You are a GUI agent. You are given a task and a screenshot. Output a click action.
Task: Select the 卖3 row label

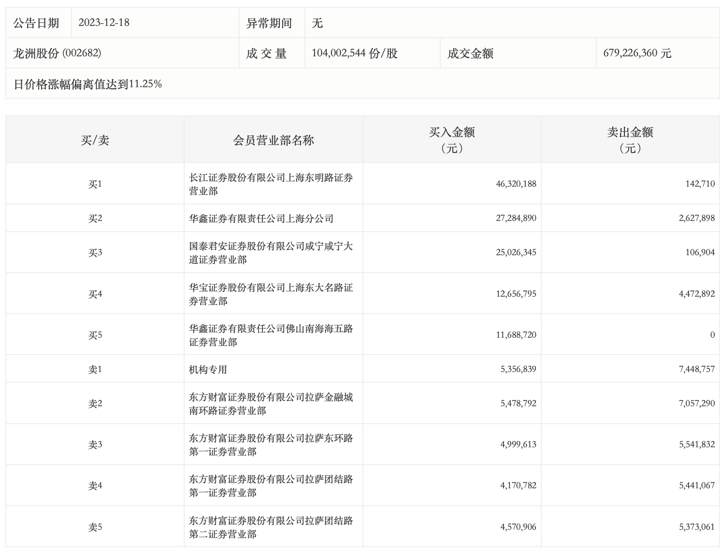(x=95, y=444)
